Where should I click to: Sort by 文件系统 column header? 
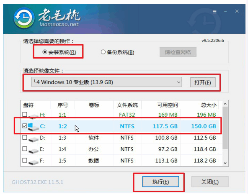pyautogui.click(x=127, y=105)
